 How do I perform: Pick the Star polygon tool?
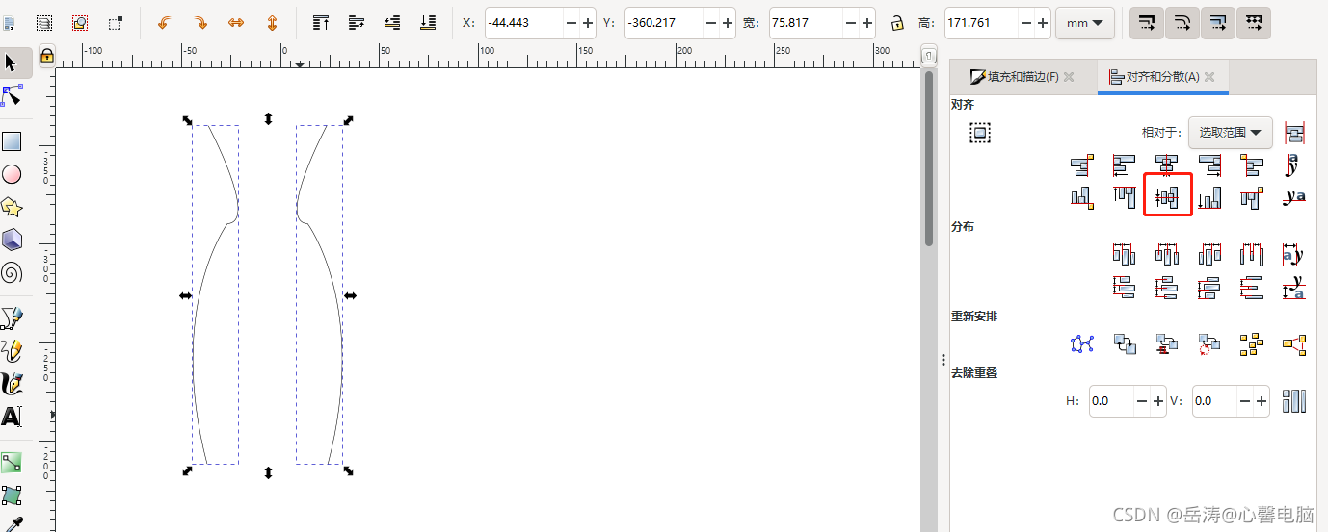12,207
